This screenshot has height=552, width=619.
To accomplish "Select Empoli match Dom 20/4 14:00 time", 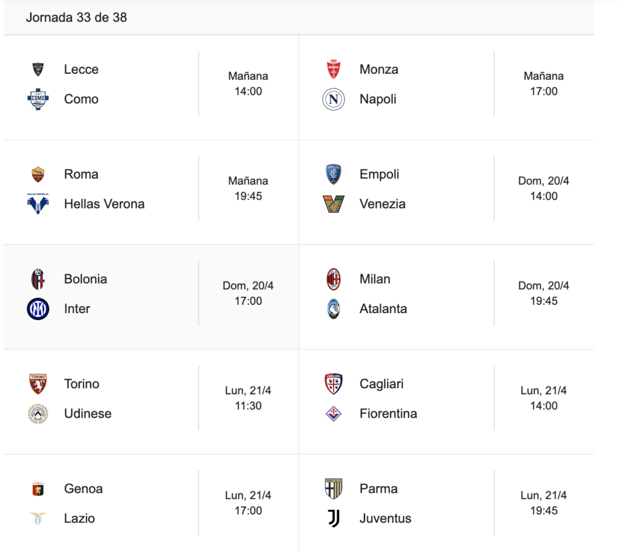I will coord(543,189).
